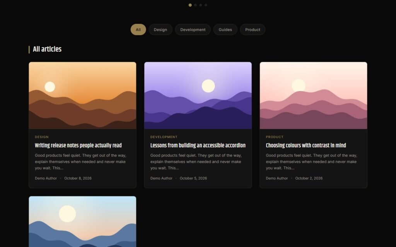Select the first carousel dot indicator

[190, 5]
